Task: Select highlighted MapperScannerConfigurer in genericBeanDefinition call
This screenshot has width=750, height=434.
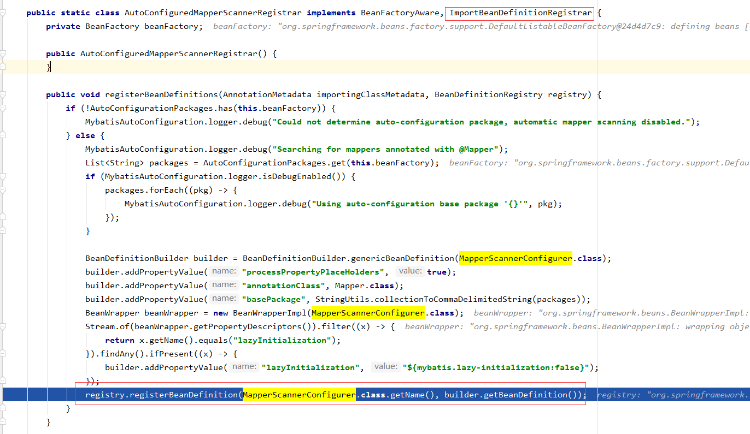Action: (515, 258)
